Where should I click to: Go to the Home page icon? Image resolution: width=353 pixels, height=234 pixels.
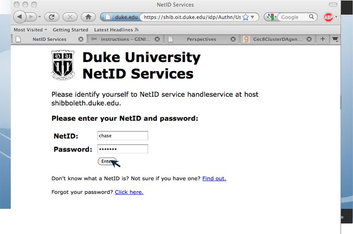(x=88, y=17)
